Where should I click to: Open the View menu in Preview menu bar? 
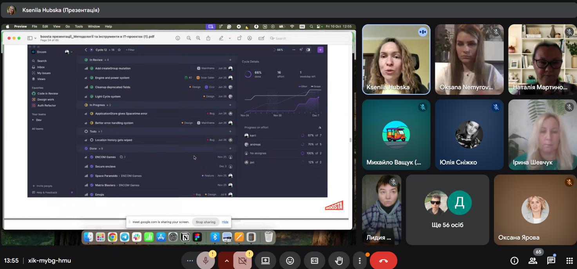click(57, 27)
